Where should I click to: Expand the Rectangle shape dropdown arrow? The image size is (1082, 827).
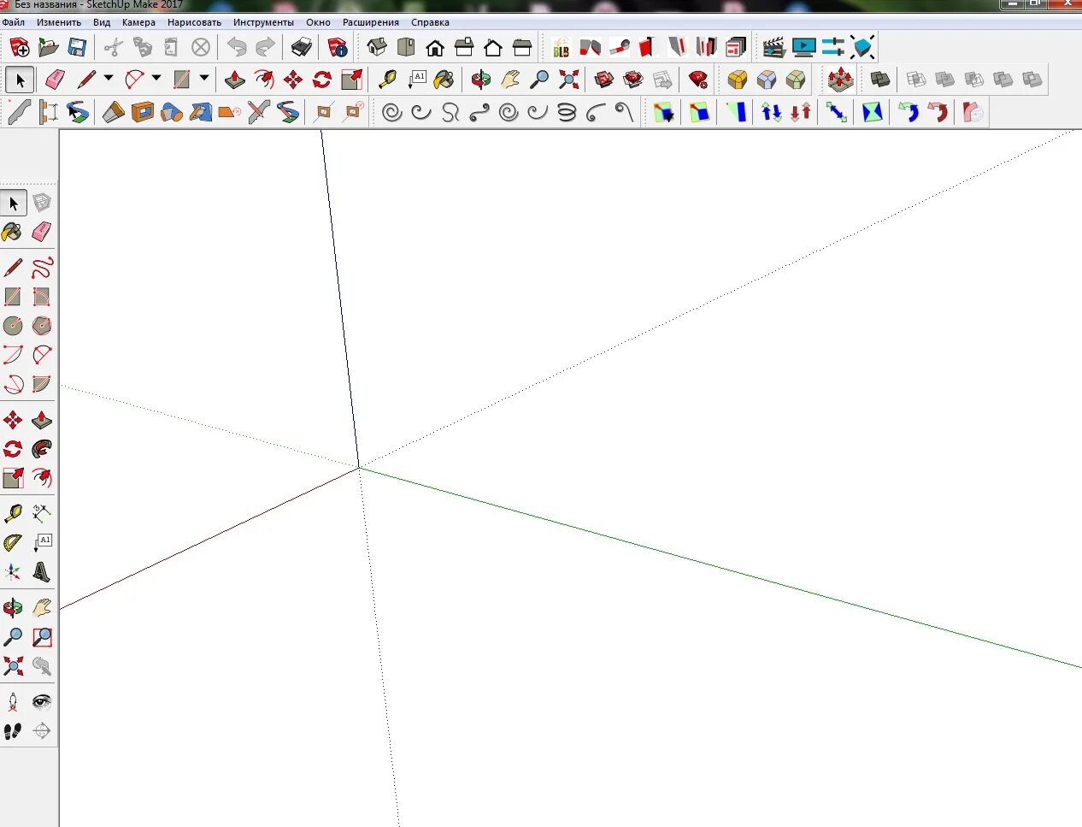204,78
